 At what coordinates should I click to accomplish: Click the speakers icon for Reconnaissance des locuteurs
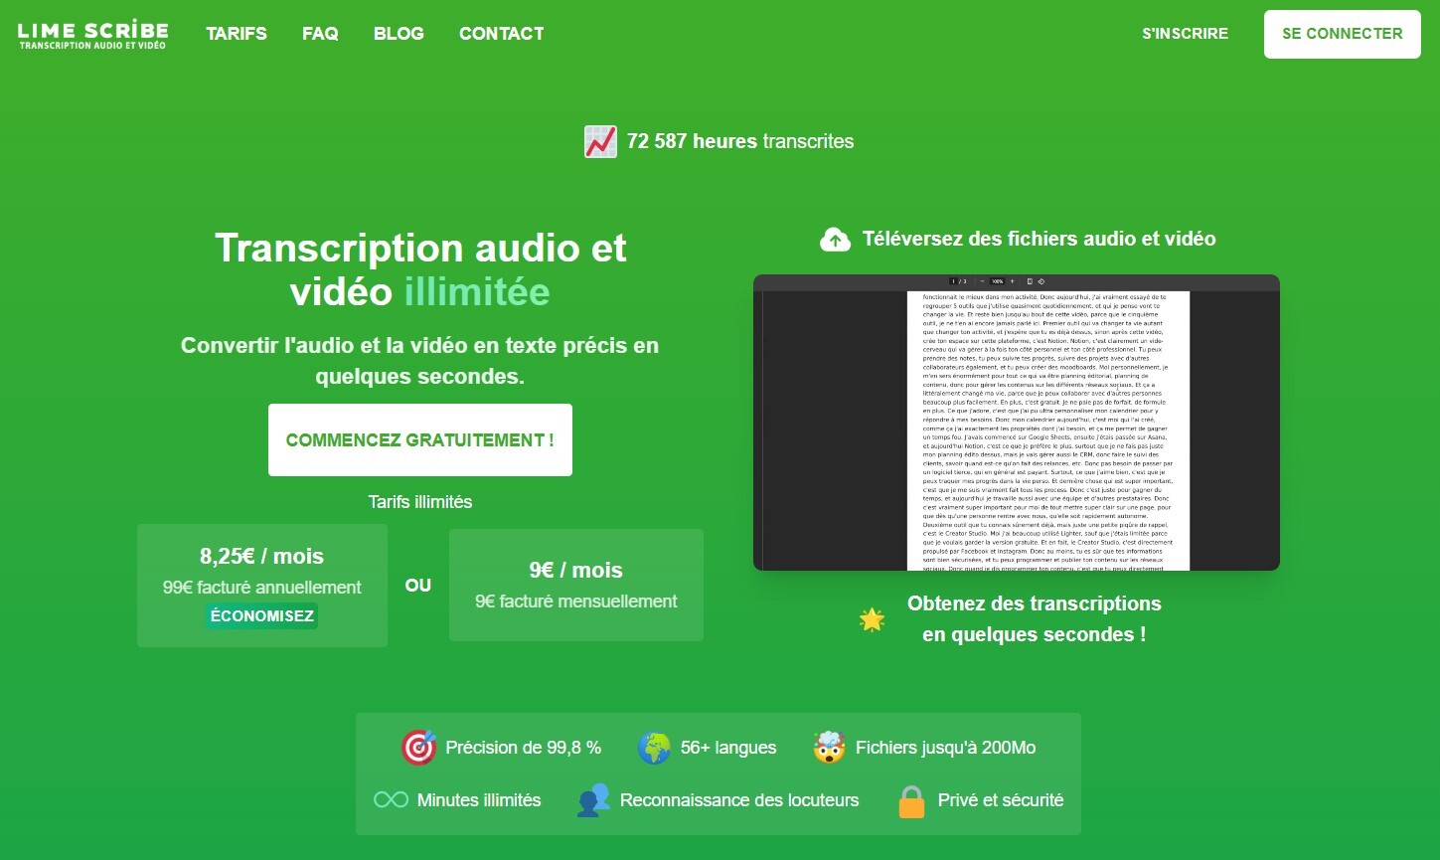[x=593, y=800]
